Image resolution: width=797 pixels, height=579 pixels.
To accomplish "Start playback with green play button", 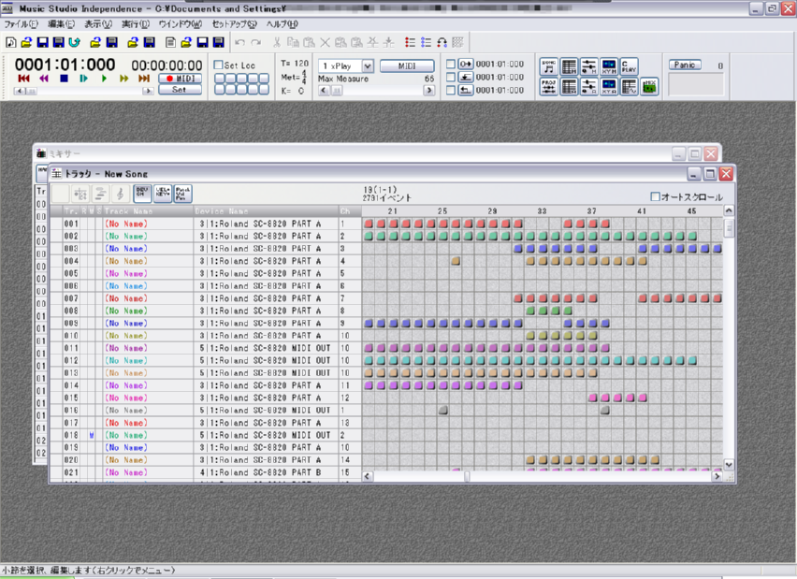I will click(x=104, y=79).
